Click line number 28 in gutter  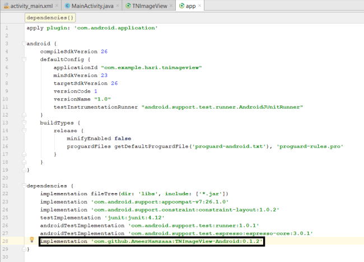coord(5,241)
